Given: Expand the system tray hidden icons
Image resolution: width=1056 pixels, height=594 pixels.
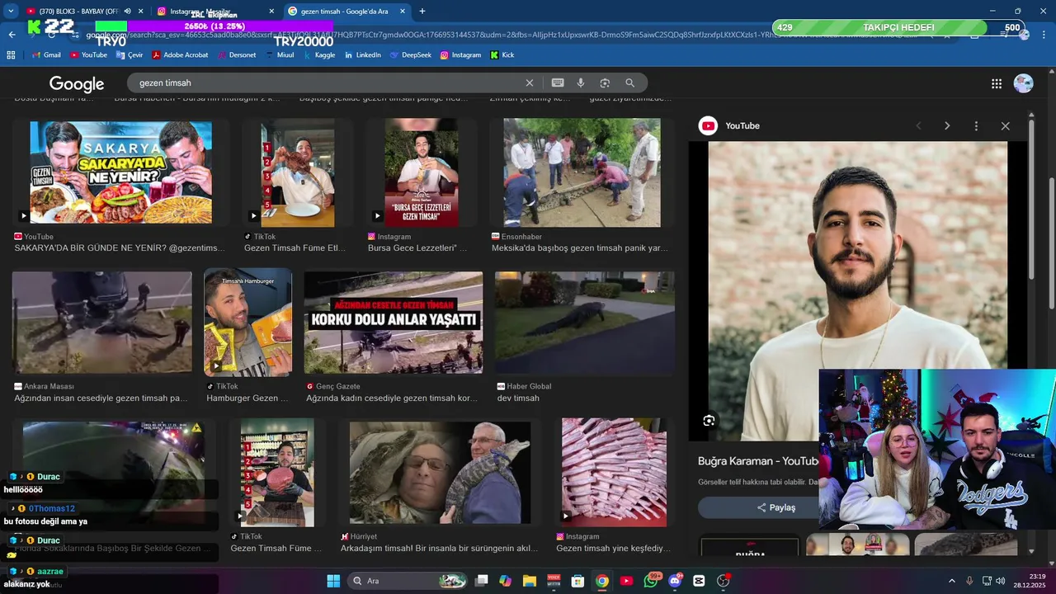Looking at the screenshot, I should click(x=951, y=581).
